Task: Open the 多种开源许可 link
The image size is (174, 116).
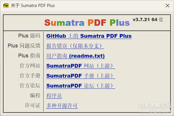Action: (62, 105)
